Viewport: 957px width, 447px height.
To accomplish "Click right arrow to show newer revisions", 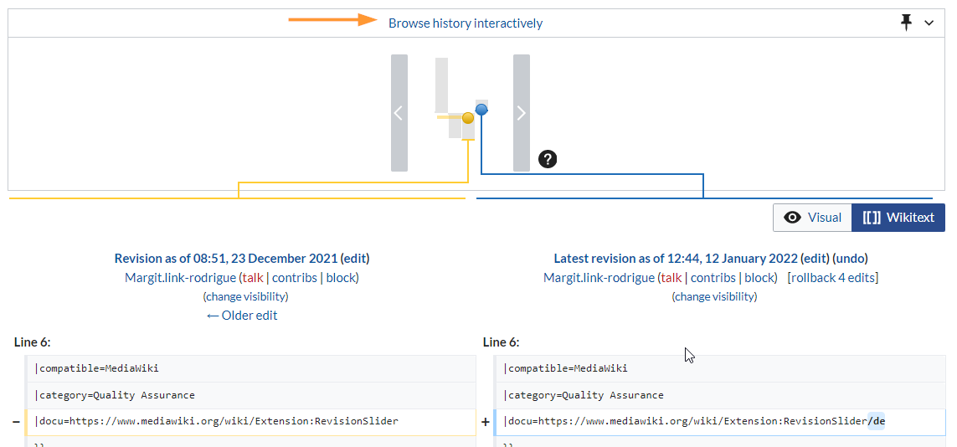I will click(521, 113).
